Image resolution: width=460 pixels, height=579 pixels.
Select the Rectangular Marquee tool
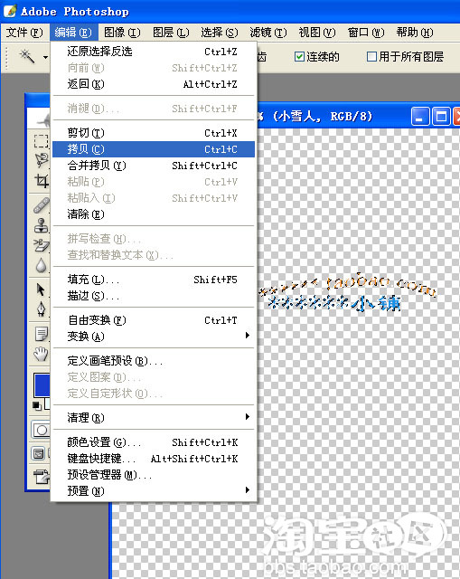pos(41,141)
